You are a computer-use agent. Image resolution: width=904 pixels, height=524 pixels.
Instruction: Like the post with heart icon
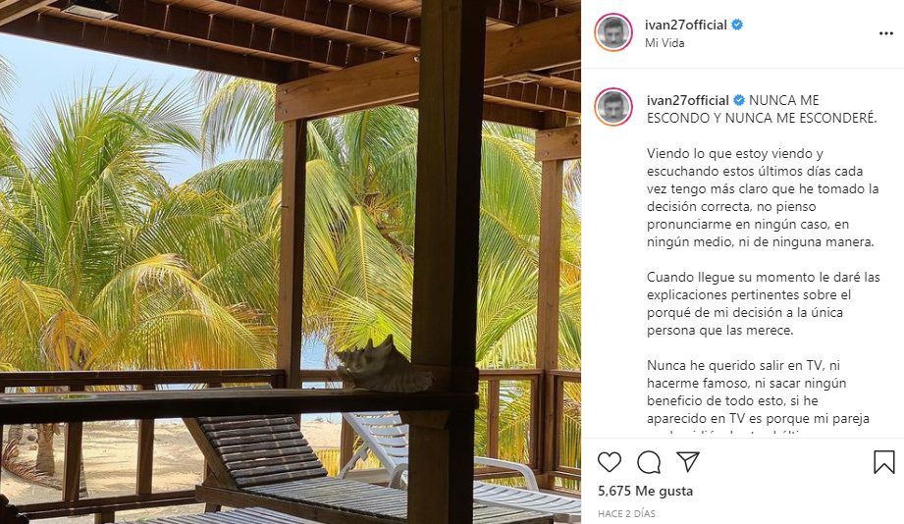[x=610, y=462]
